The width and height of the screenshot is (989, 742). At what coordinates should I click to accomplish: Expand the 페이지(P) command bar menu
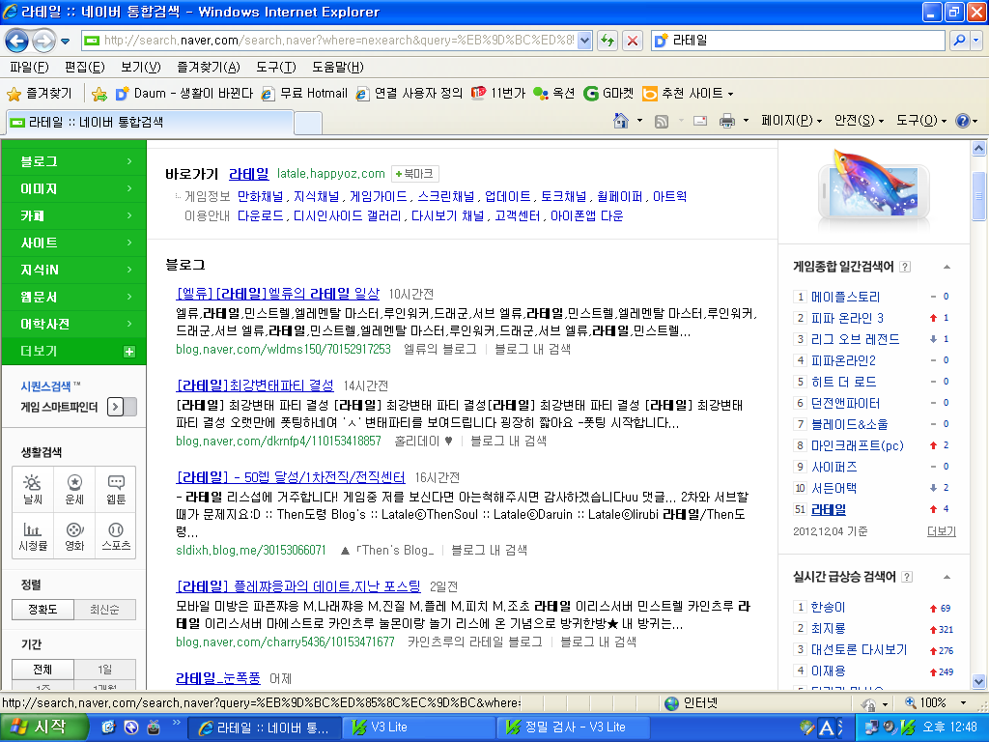(792, 121)
